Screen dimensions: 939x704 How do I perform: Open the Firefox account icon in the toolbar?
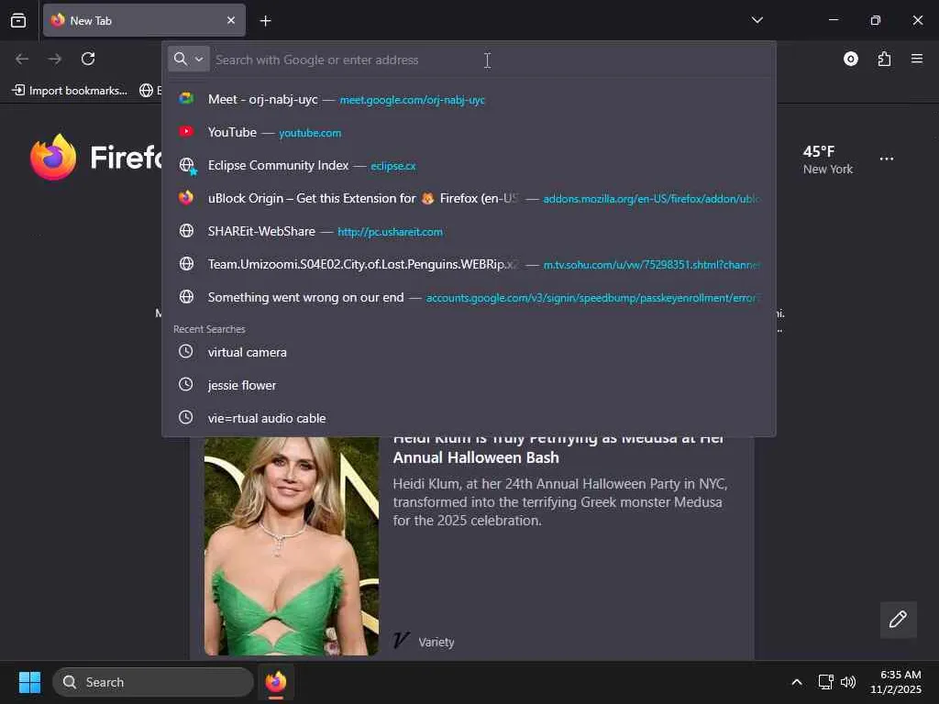point(850,59)
